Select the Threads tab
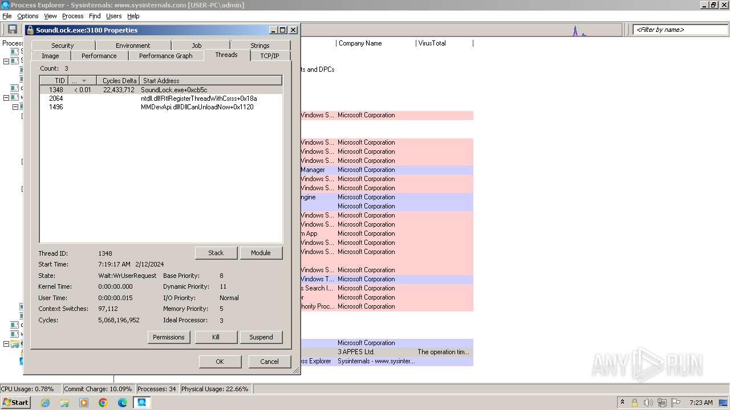The image size is (730, 410). (226, 55)
